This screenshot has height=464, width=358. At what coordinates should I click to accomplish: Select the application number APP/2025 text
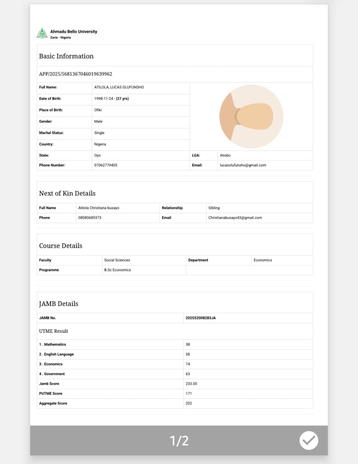click(75, 74)
